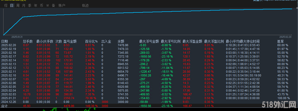
Task: Select the 百分比% column header
Action: point(91,41)
